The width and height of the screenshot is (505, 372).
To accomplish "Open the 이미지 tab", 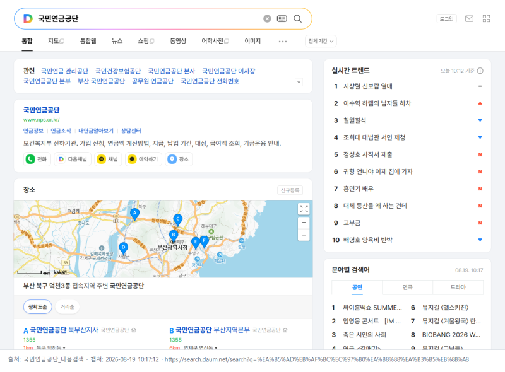I will pyautogui.click(x=252, y=41).
